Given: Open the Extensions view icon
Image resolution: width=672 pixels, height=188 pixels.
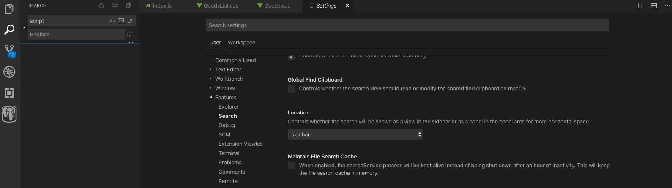Looking at the screenshot, I should tap(9, 93).
